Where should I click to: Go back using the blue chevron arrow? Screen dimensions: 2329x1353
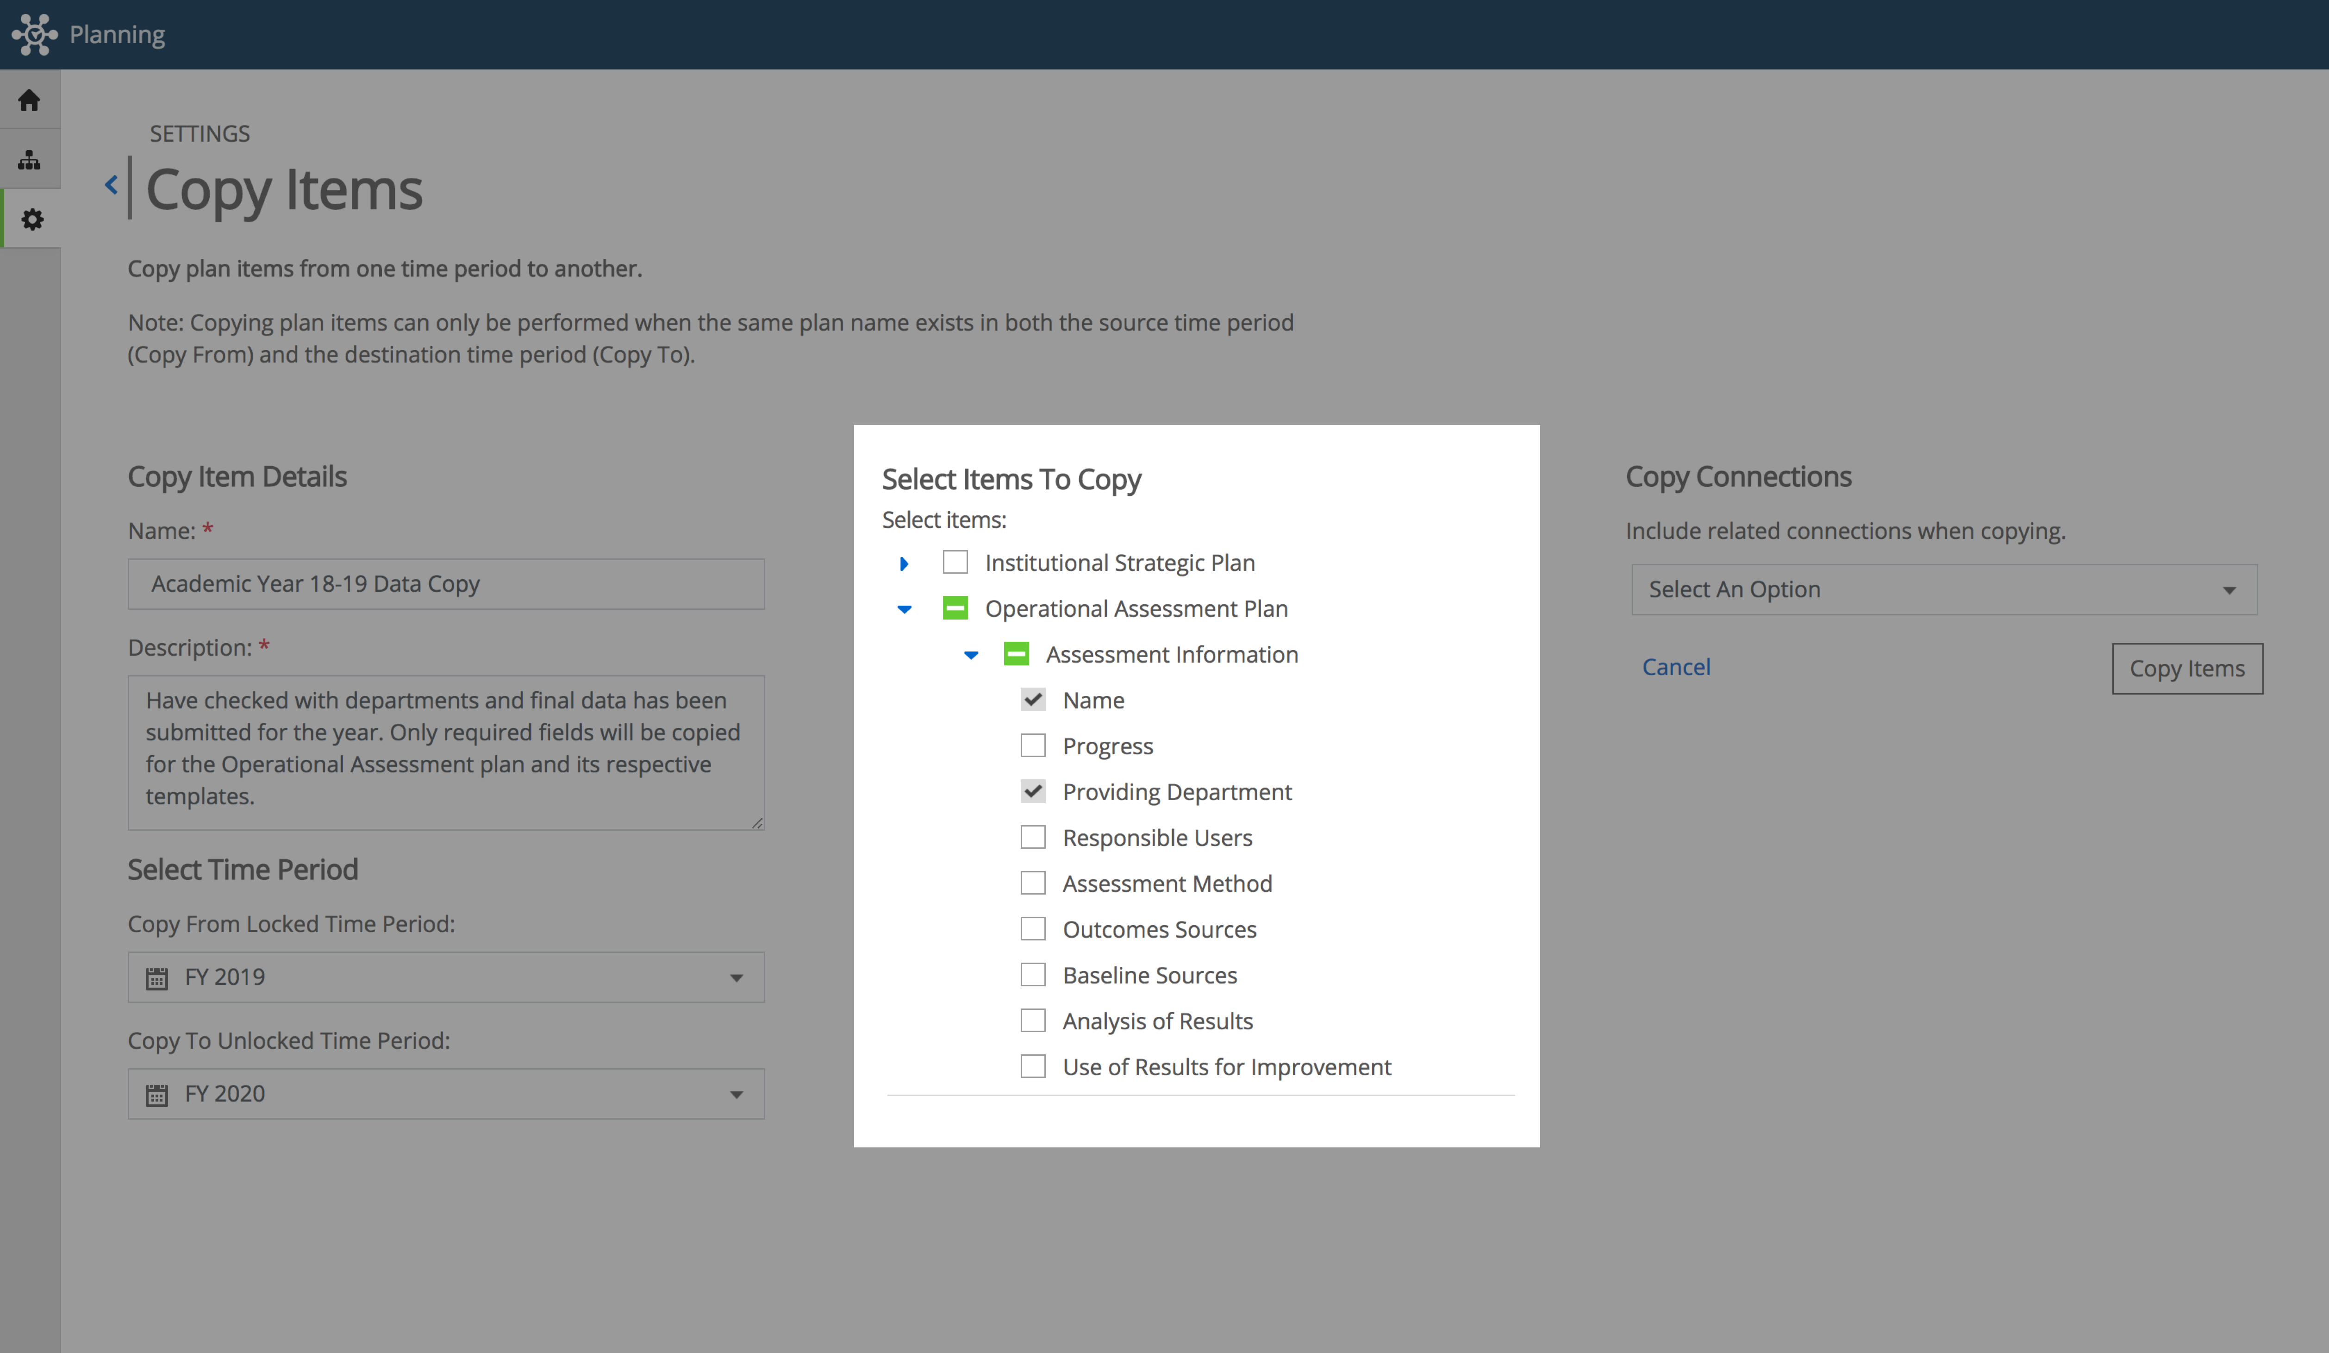point(112,185)
